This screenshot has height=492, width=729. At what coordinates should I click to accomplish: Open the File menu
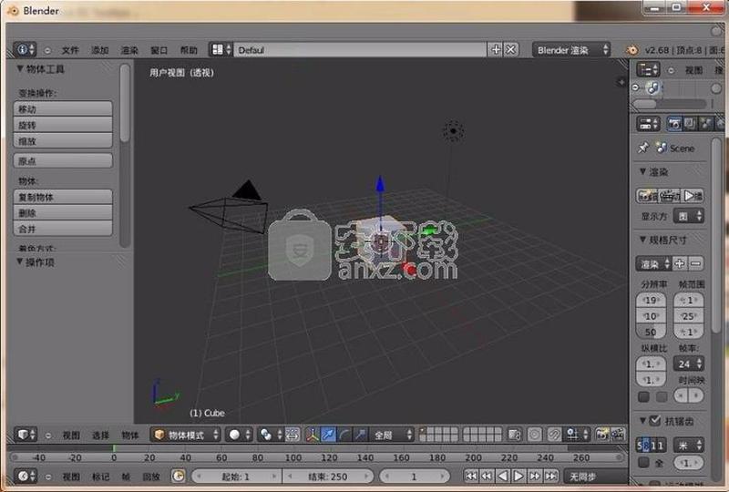pyautogui.click(x=70, y=49)
